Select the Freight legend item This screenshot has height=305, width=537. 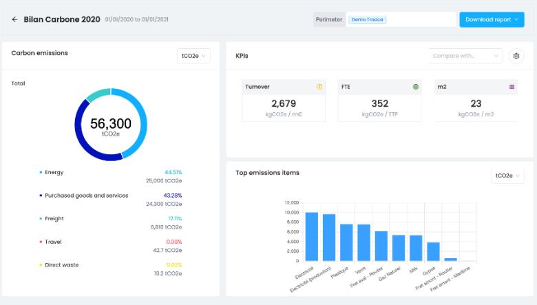(54, 218)
